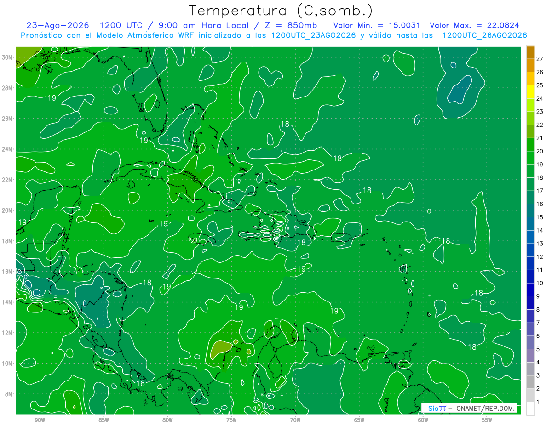Click the "21" color scale label
Viewport: 552px width, 426px height.
540,138
